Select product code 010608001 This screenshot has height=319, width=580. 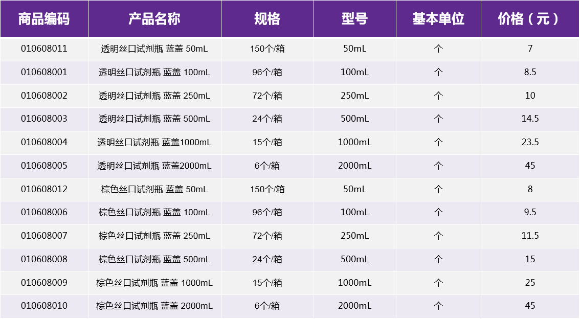(44, 72)
